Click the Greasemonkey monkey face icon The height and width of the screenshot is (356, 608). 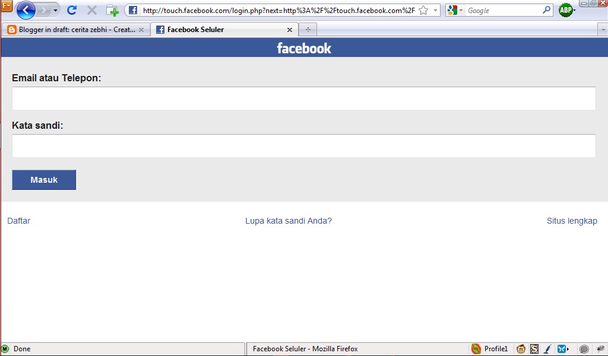click(521, 349)
